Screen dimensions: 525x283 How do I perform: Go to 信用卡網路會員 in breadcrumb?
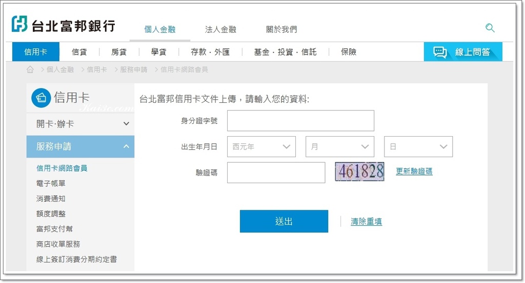(184, 70)
